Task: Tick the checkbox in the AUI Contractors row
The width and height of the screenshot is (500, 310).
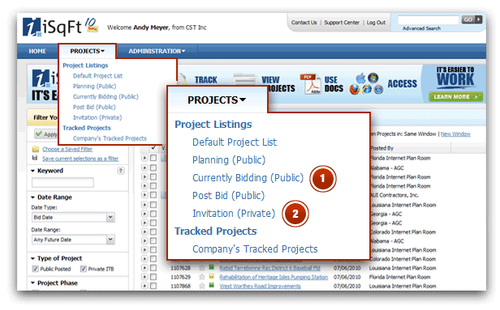Action: pos(153,195)
